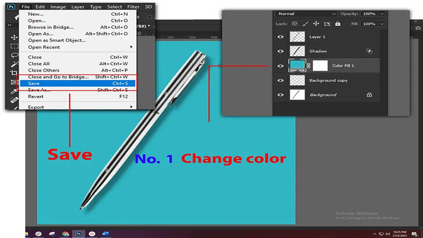This screenshot has width=423, height=238.
Task: Hide the Background copy layer
Action: (x=280, y=80)
